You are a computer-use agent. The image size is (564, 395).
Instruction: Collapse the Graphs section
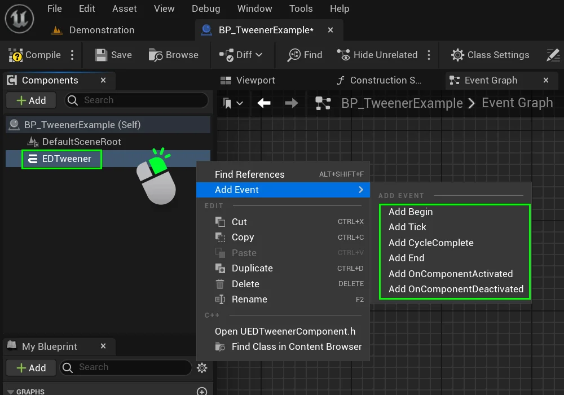click(11, 392)
